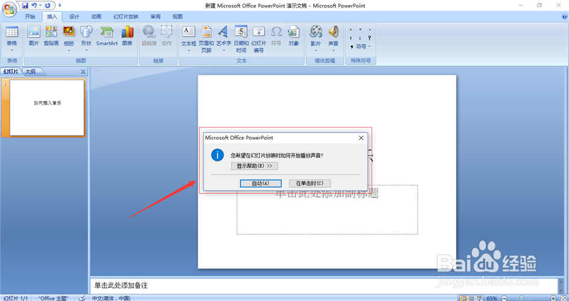Click the Office button logo
The width and height of the screenshot is (569, 301).
(9, 8)
